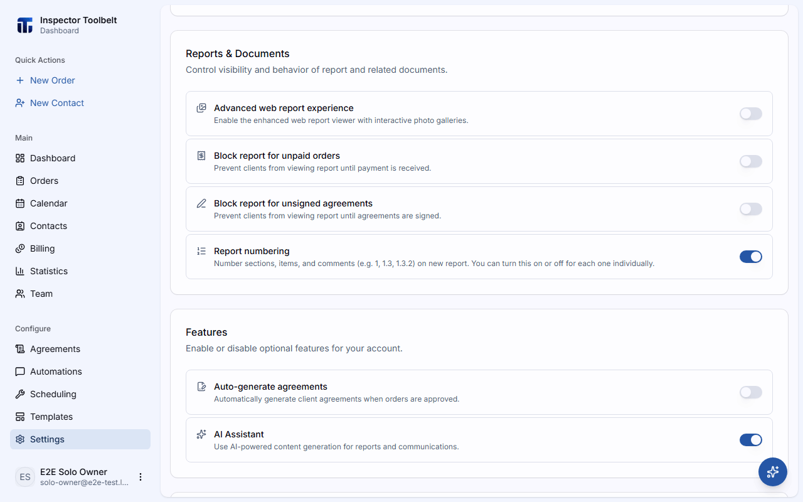Click the Dashboard grid icon in sidebar
Viewport: 803px width, 502px height.
coord(20,158)
